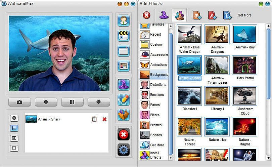Click the down arrow button under the preview
272x167 pixels.
pos(99,102)
